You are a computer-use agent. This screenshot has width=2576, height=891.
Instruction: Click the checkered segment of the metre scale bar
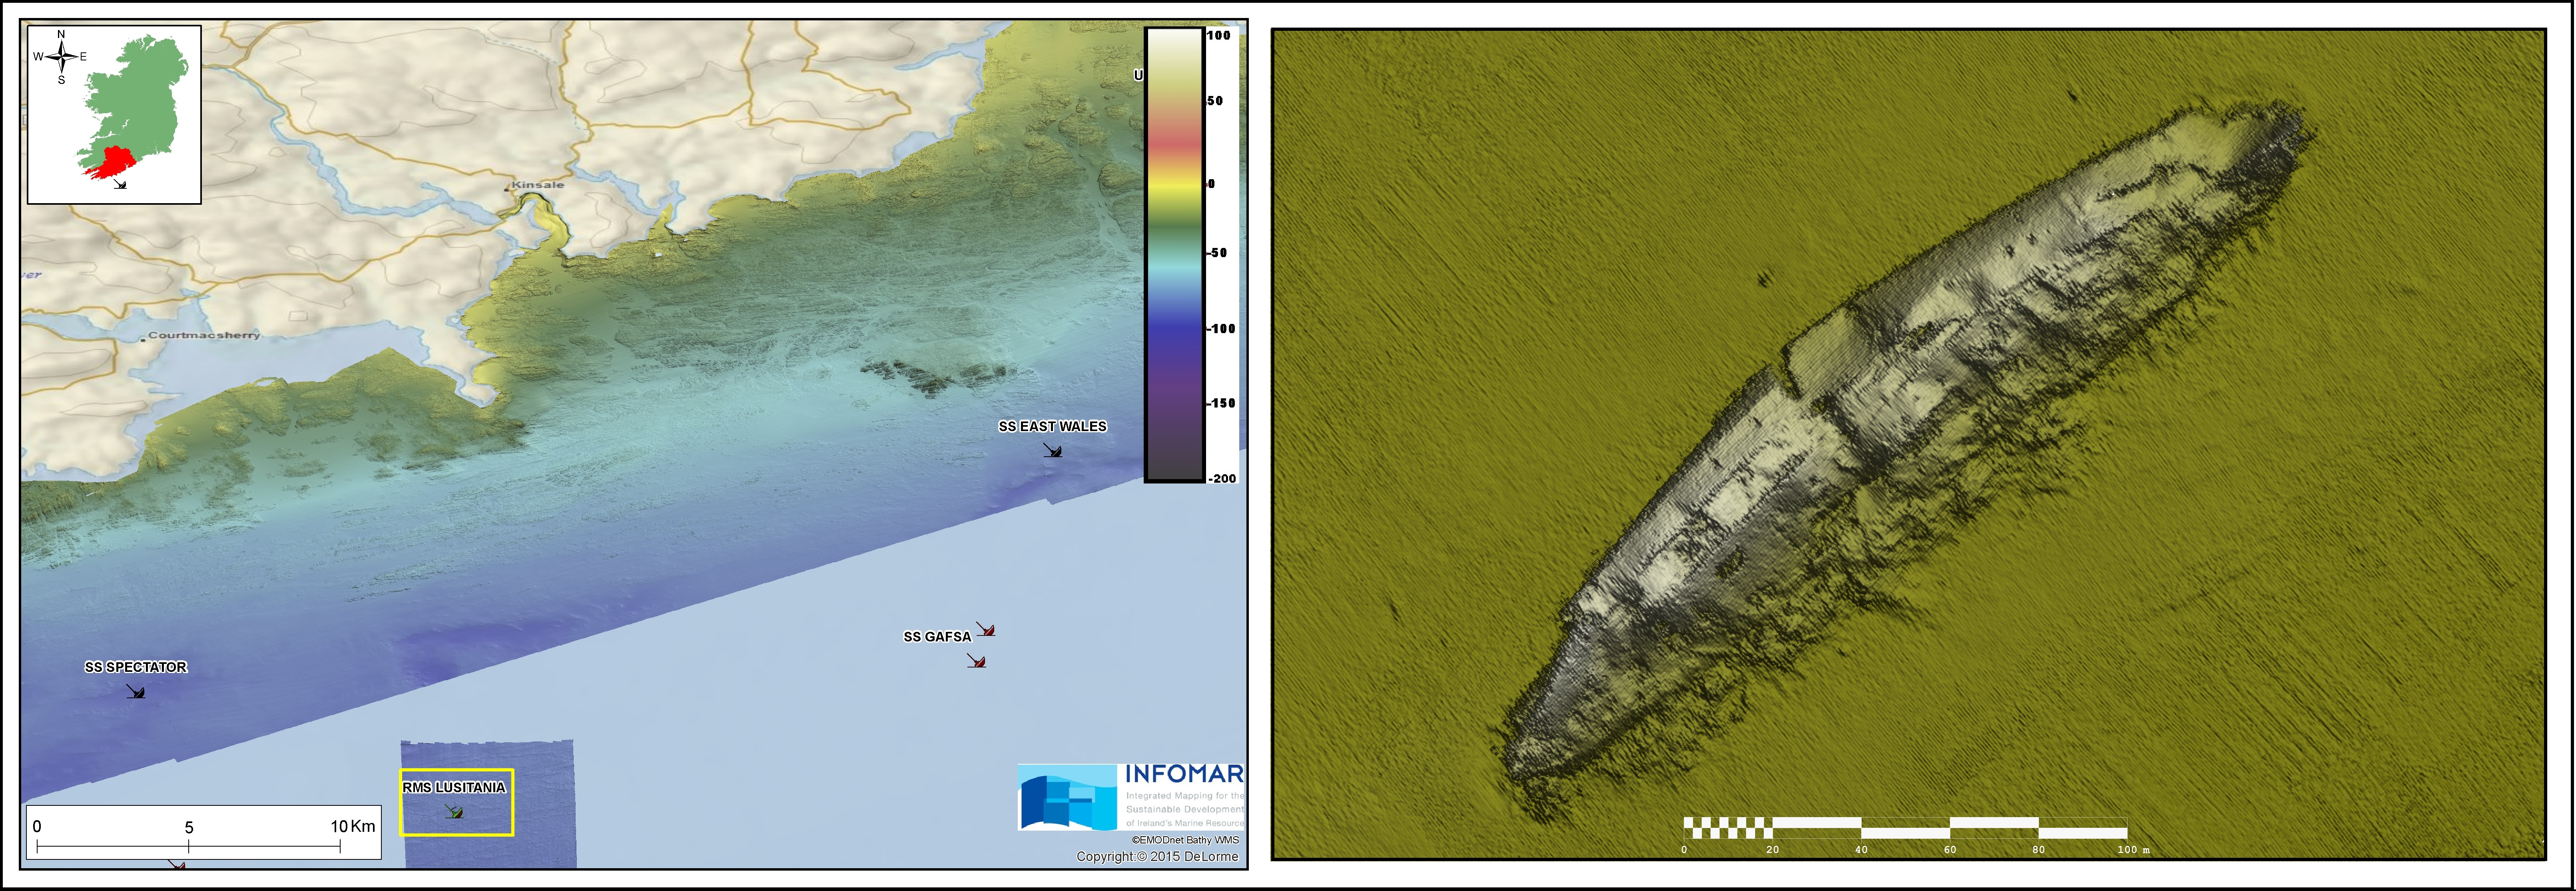(x=1728, y=828)
